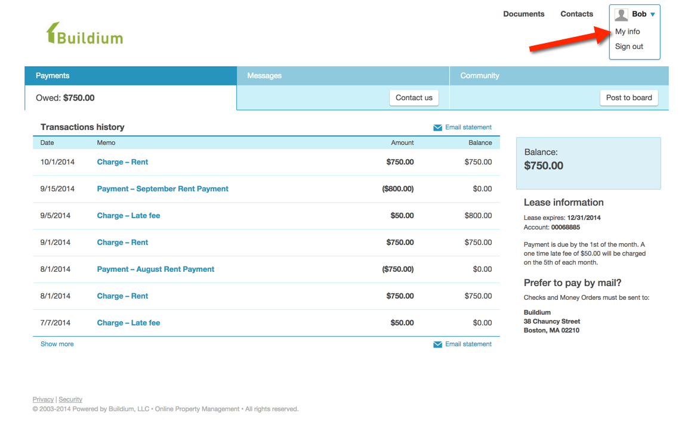Image resolution: width=694 pixels, height=425 pixels.
Task: Select the Payments tab
Action: point(52,76)
